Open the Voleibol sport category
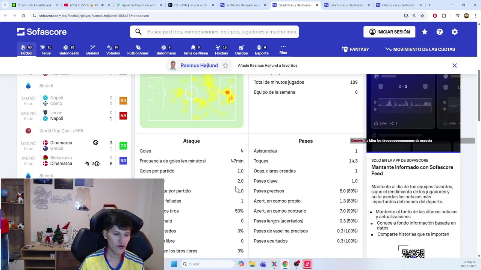Viewport: 481px width, 270px height. (x=113, y=50)
